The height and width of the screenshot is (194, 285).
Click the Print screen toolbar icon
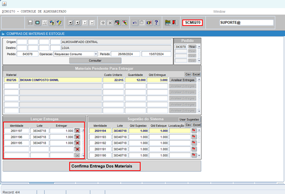37,23
